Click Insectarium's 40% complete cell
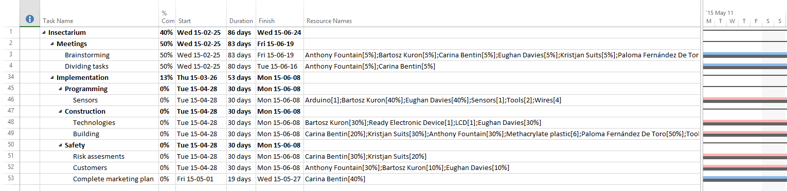The height and width of the screenshot is (191, 787). (167, 33)
